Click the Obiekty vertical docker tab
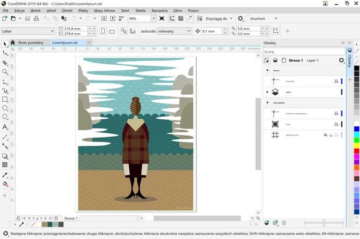The width and height of the screenshot is (360, 239). coord(350,58)
